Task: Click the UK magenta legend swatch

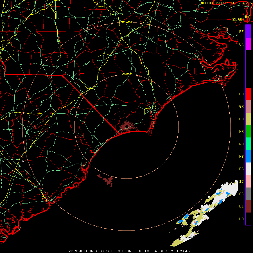Action: point(248,44)
